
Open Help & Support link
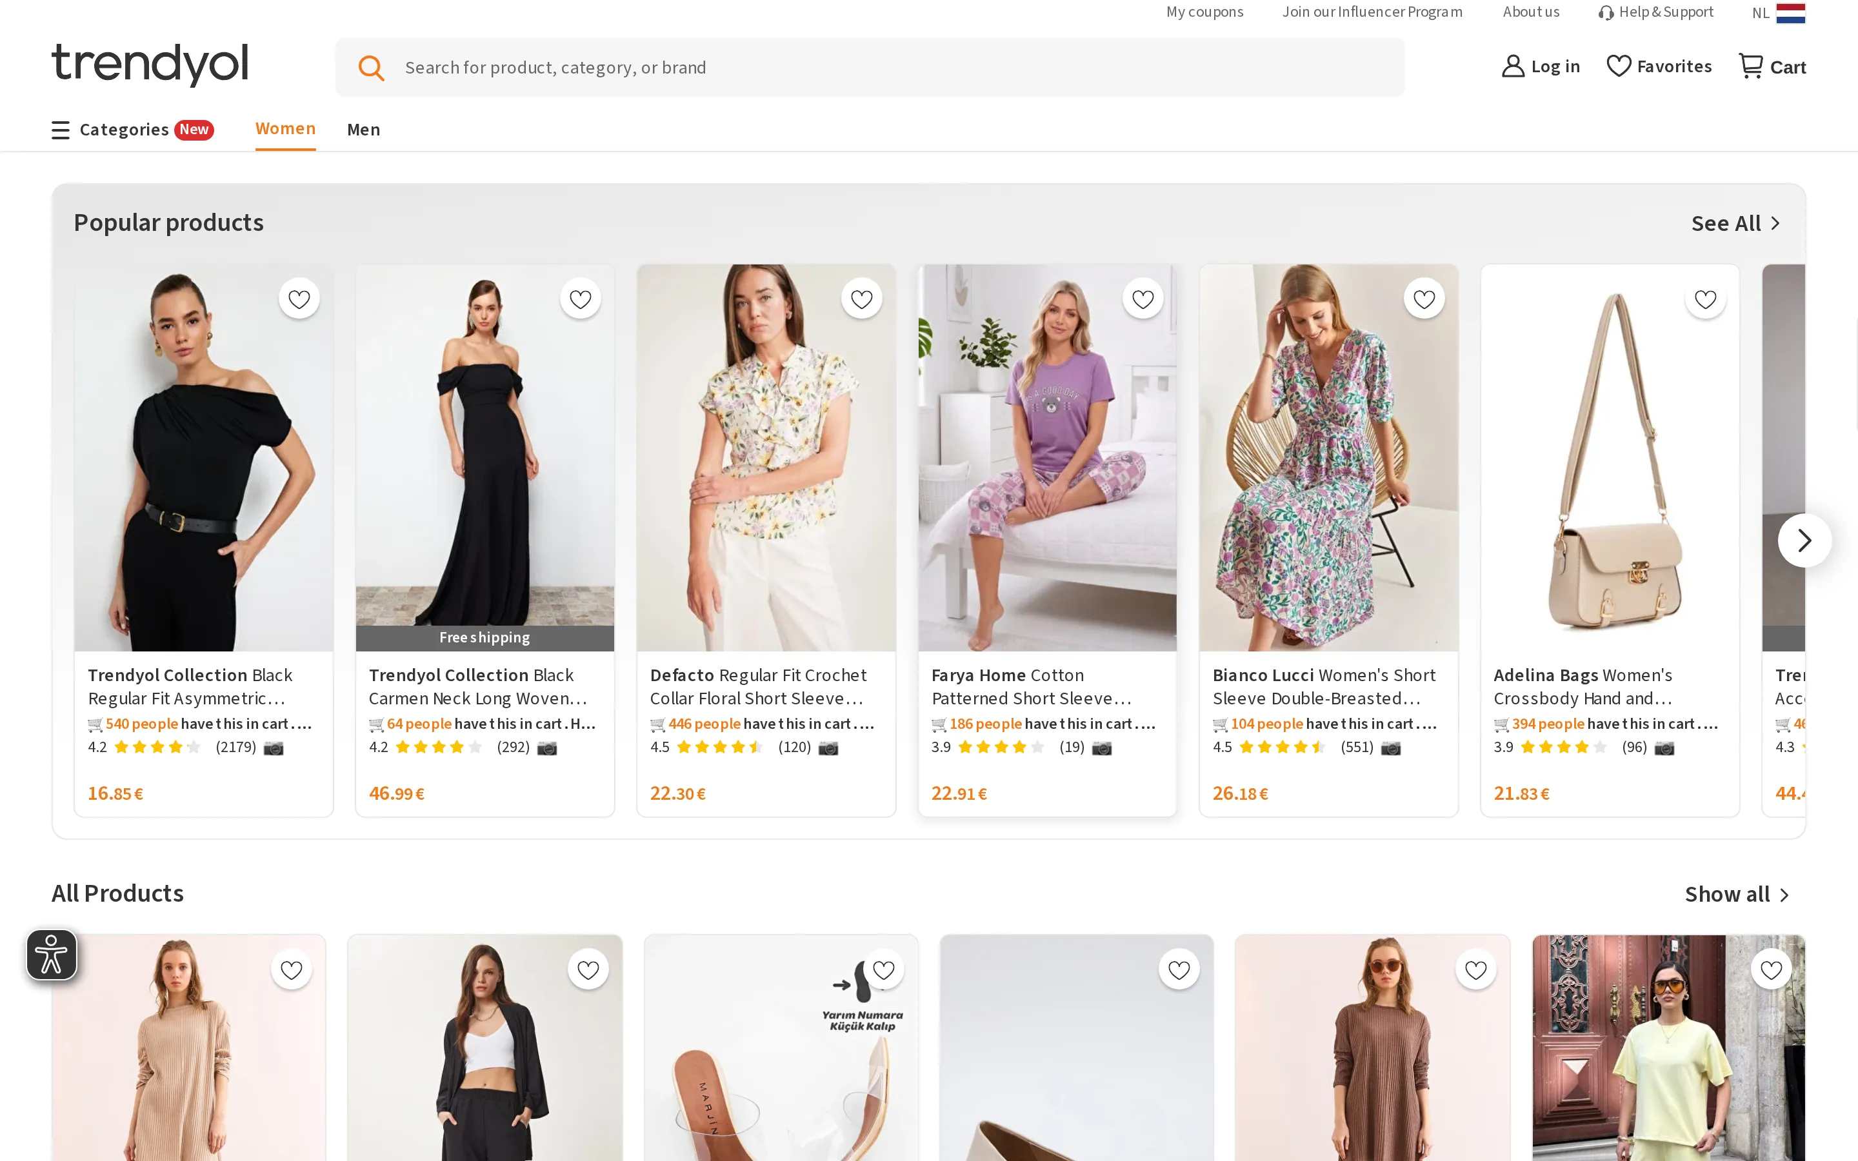coord(1656,12)
